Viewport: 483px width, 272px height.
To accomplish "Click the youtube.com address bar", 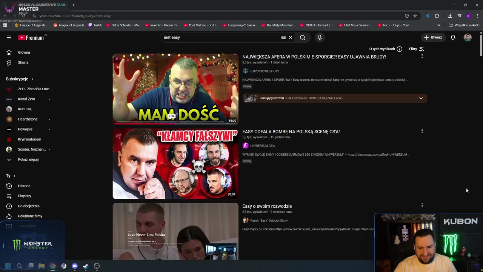I will 215,16.
